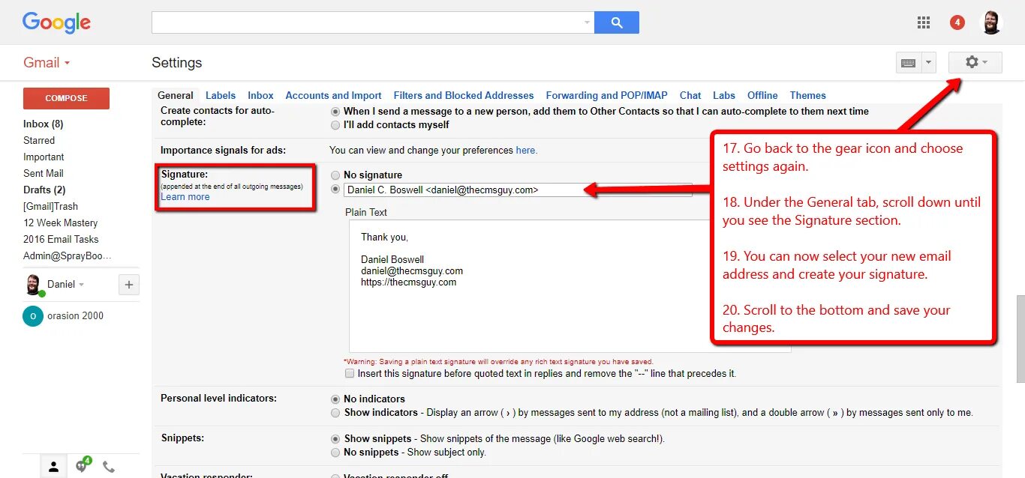Select Show indicators option
This screenshot has height=478, width=1025.
tap(335, 413)
